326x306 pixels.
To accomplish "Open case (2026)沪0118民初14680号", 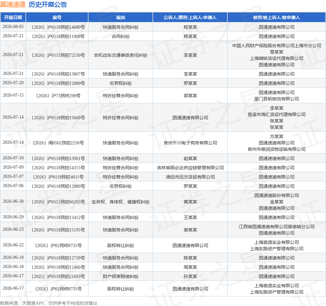I will [58, 27].
